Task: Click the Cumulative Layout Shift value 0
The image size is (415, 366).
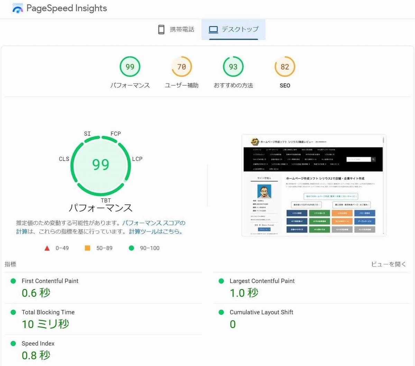Action: [233, 324]
